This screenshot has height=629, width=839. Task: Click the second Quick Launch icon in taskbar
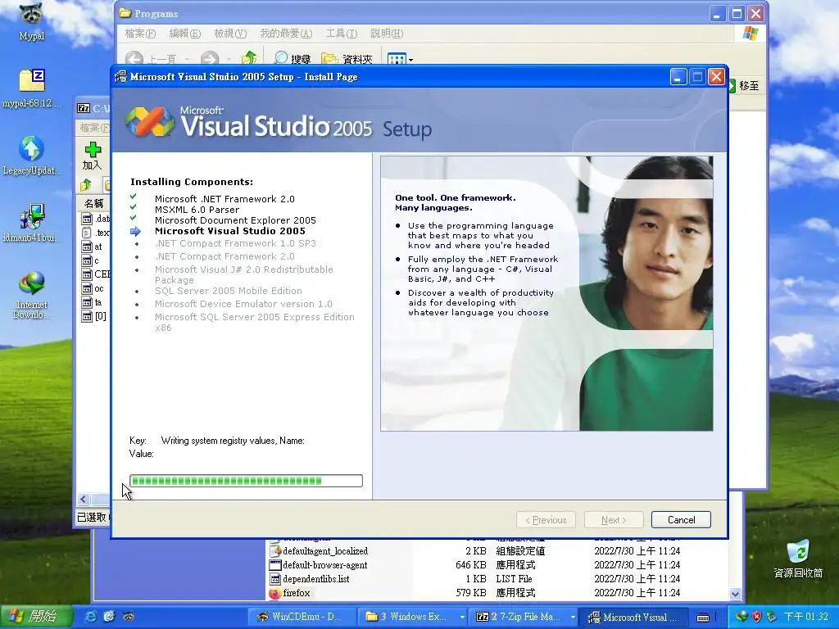pos(110,617)
